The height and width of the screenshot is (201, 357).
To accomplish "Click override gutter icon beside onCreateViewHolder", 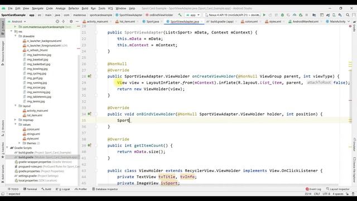I will point(89,76).
